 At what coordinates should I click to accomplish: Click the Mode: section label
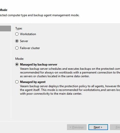[19, 59]
